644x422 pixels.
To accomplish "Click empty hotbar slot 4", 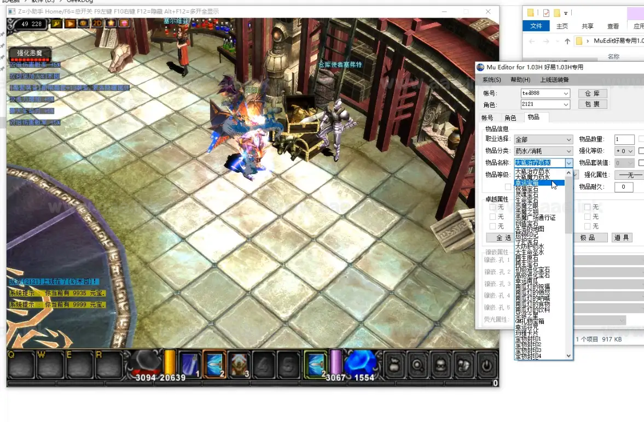I will 263,364.
